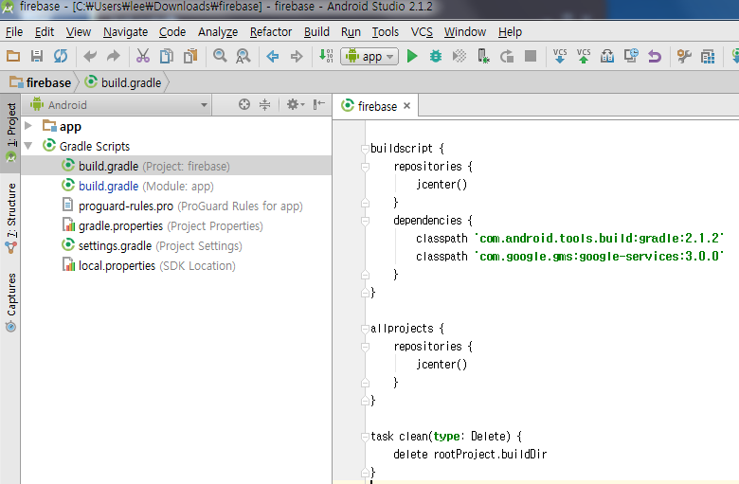Toggle the Captures side panel
The height and width of the screenshot is (484, 739).
[x=10, y=302]
